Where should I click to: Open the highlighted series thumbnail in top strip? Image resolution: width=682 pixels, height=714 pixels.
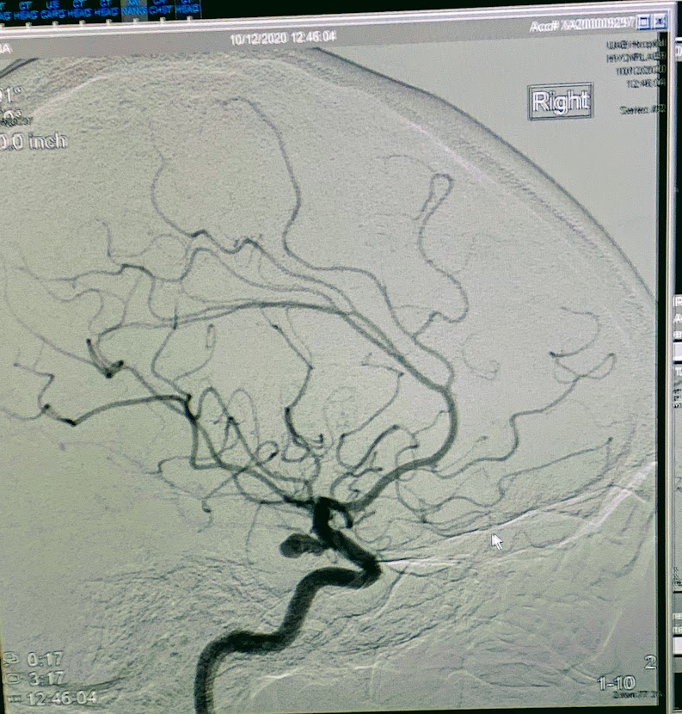pos(133,9)
